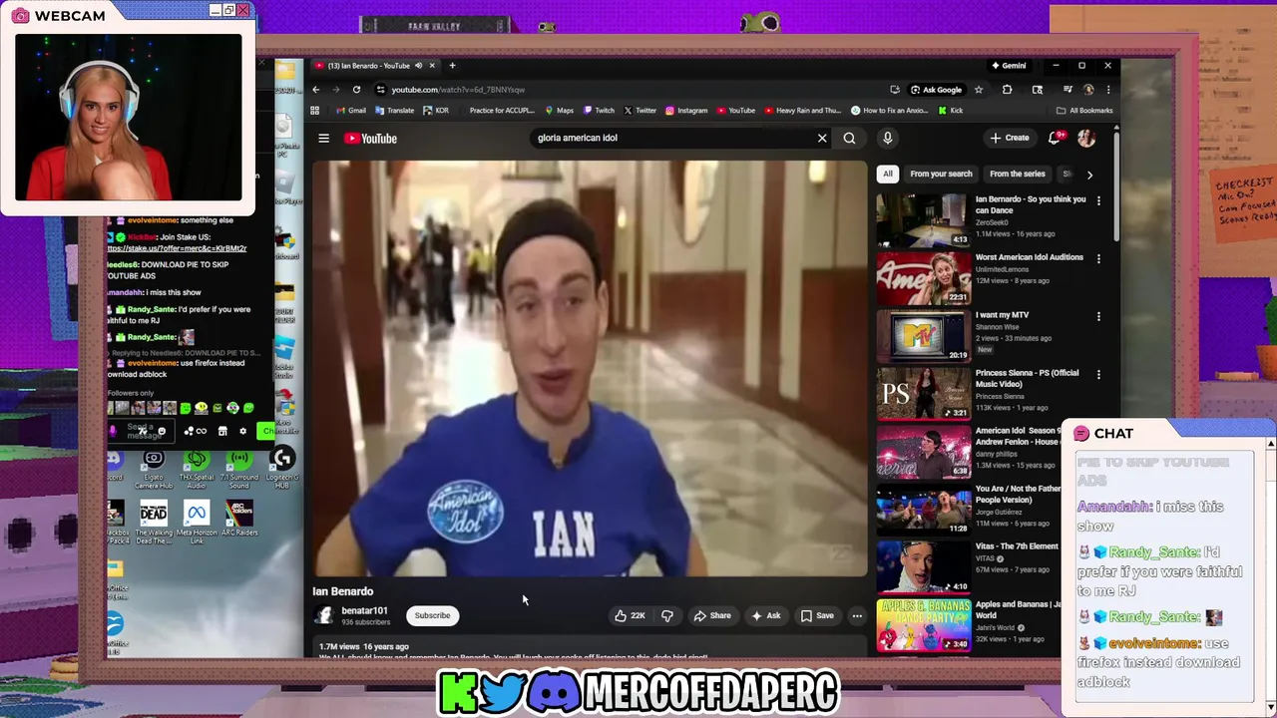Open the Twitch bookmark
This screenshot has height=718, width=1277.
pos(600,111)
